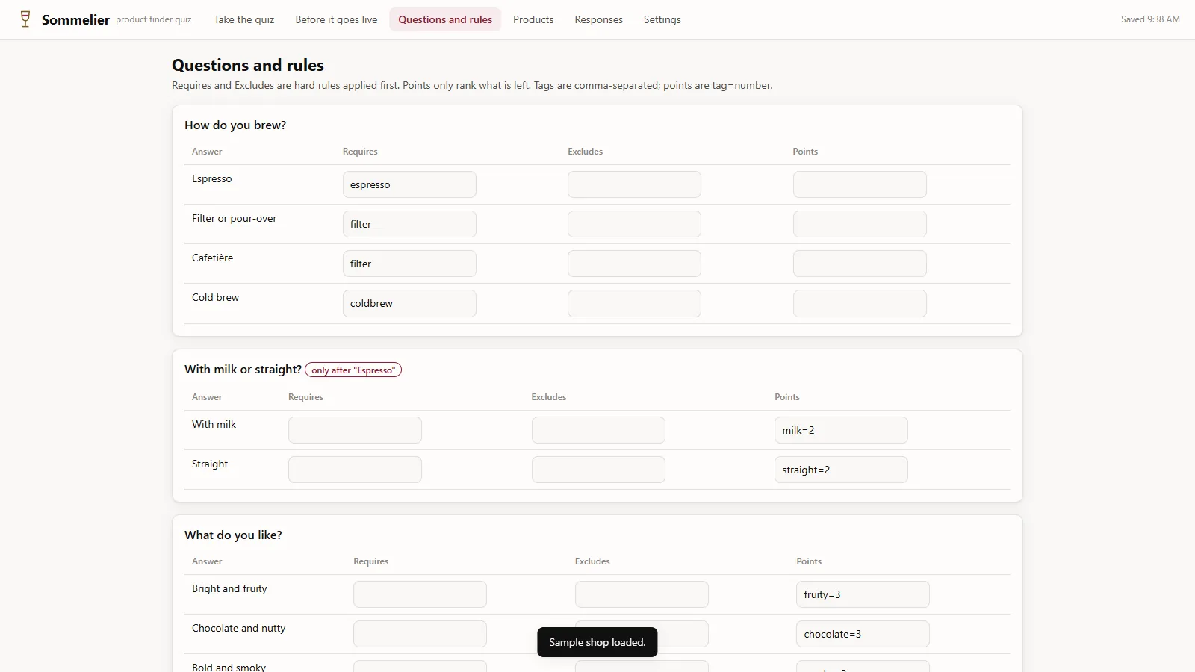Click Points field in Espresso row
Viewport: 1195px width, 672px height.
(860, 184)
